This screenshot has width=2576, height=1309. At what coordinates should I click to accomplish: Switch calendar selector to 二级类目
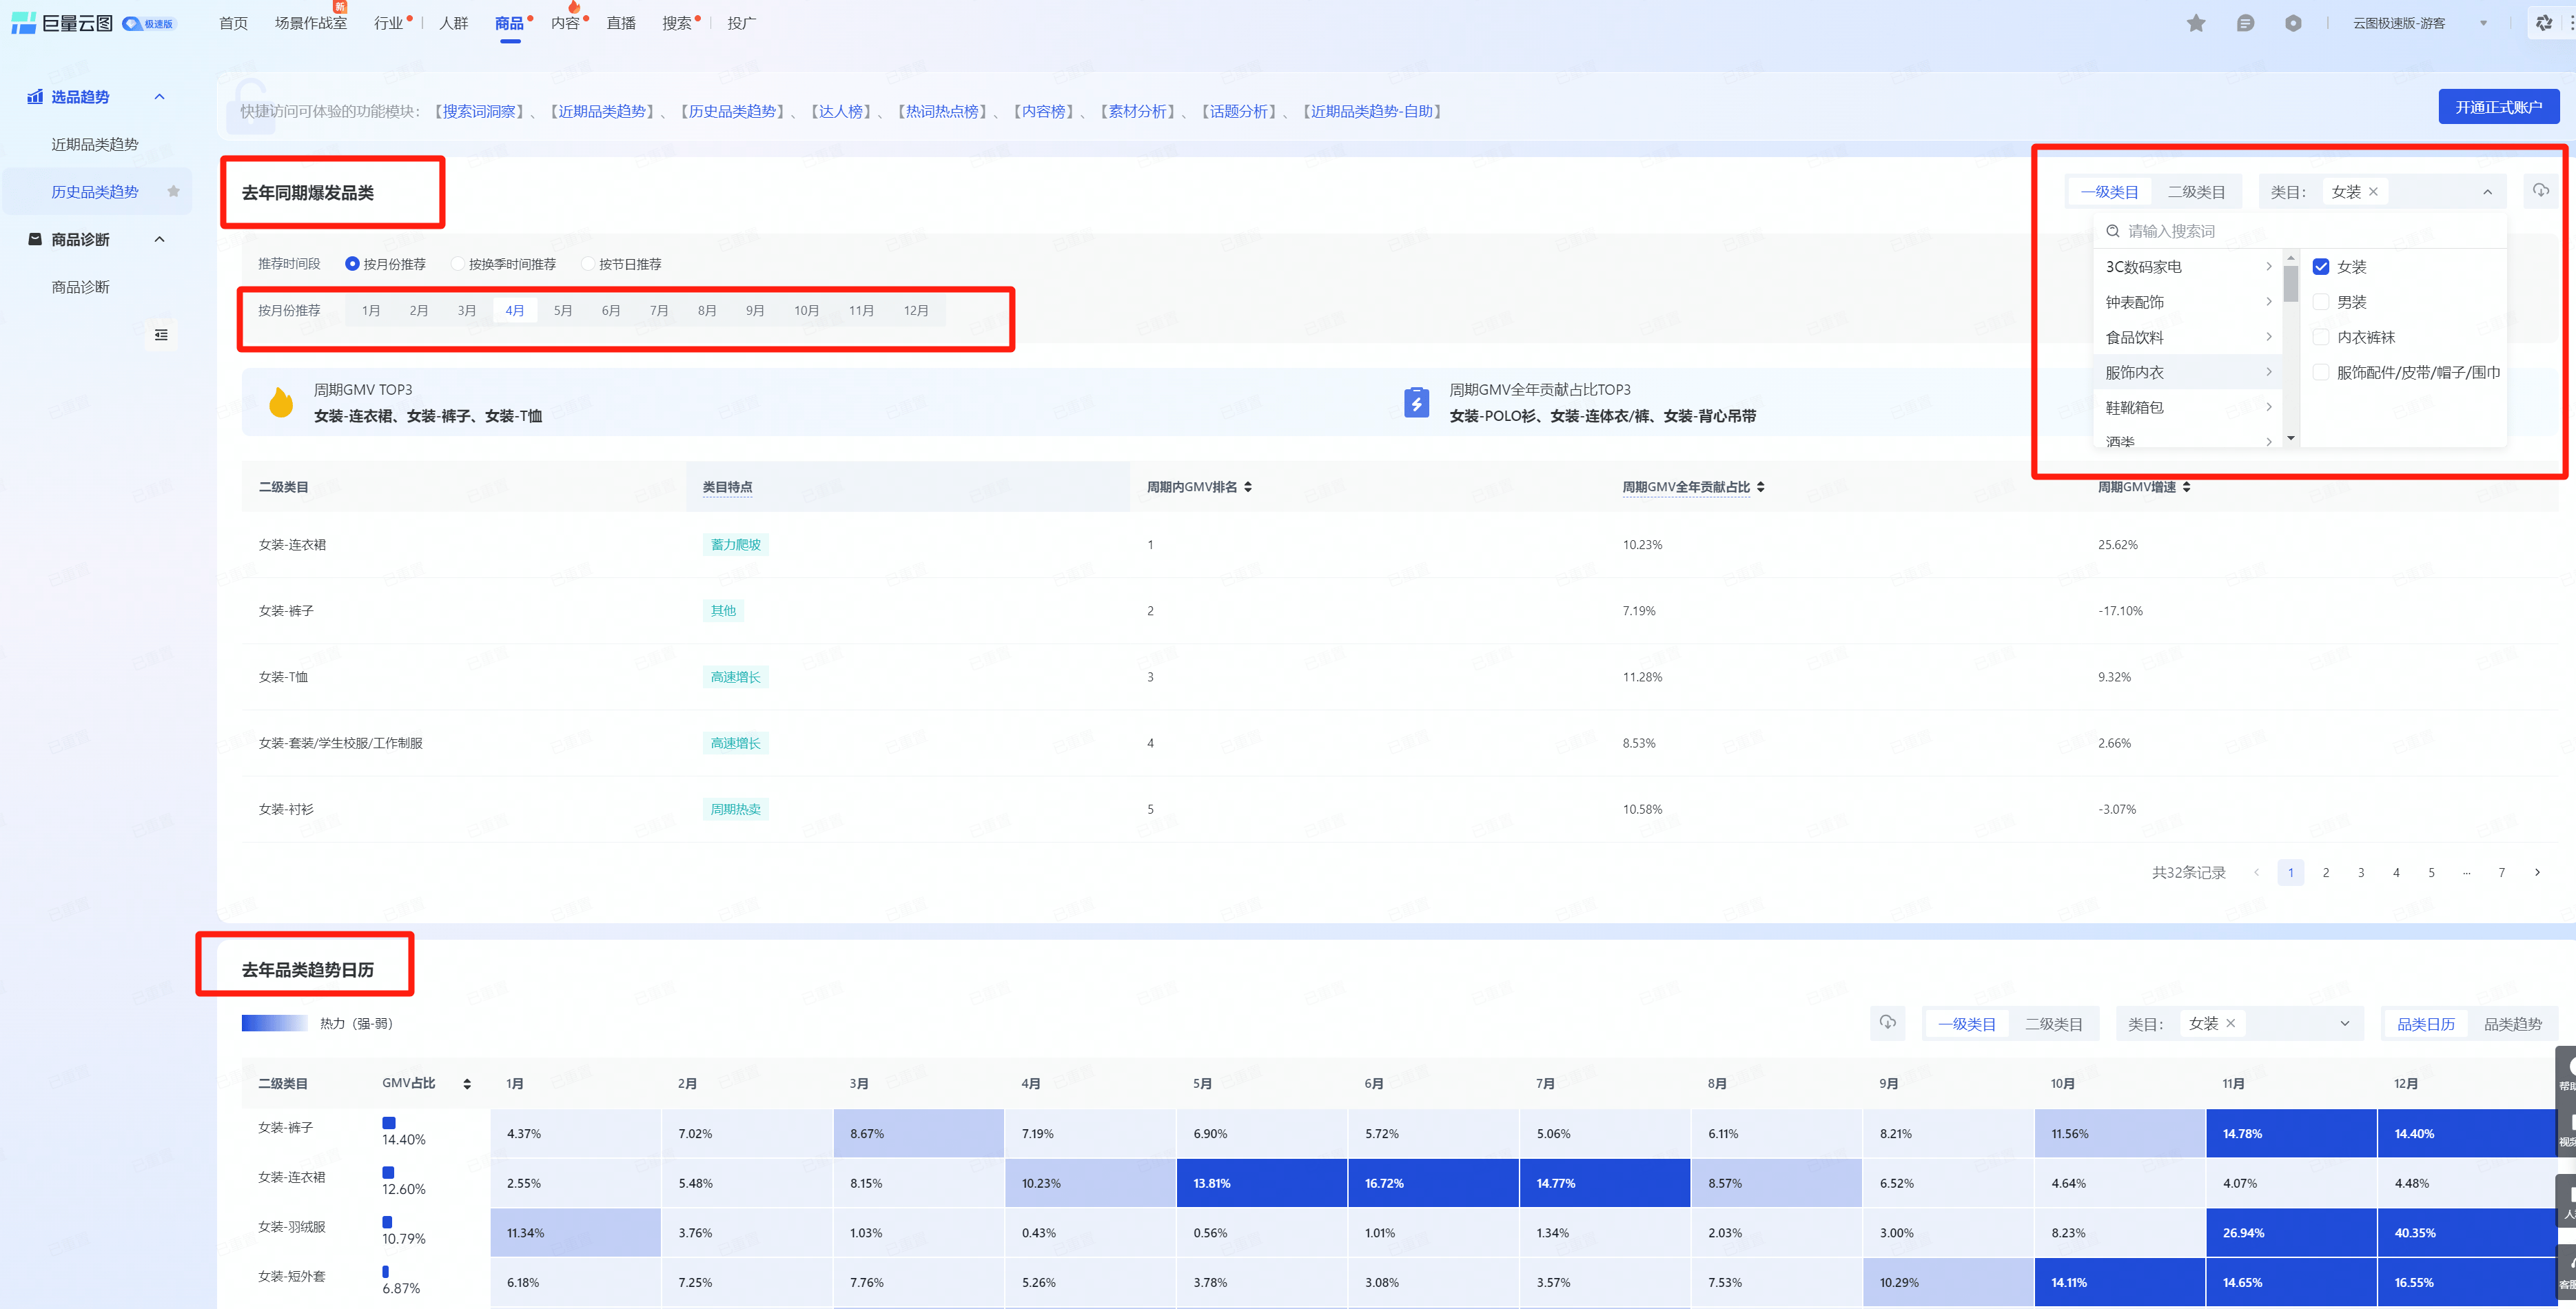2053,1024
